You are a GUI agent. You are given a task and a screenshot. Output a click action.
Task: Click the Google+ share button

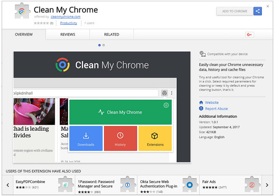click(x=249, y=34)
